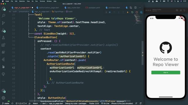The width and height of the screenshot is (188, 105).
Task: Open the Accounts icon in activity bar
Action: tap(4, 91)
